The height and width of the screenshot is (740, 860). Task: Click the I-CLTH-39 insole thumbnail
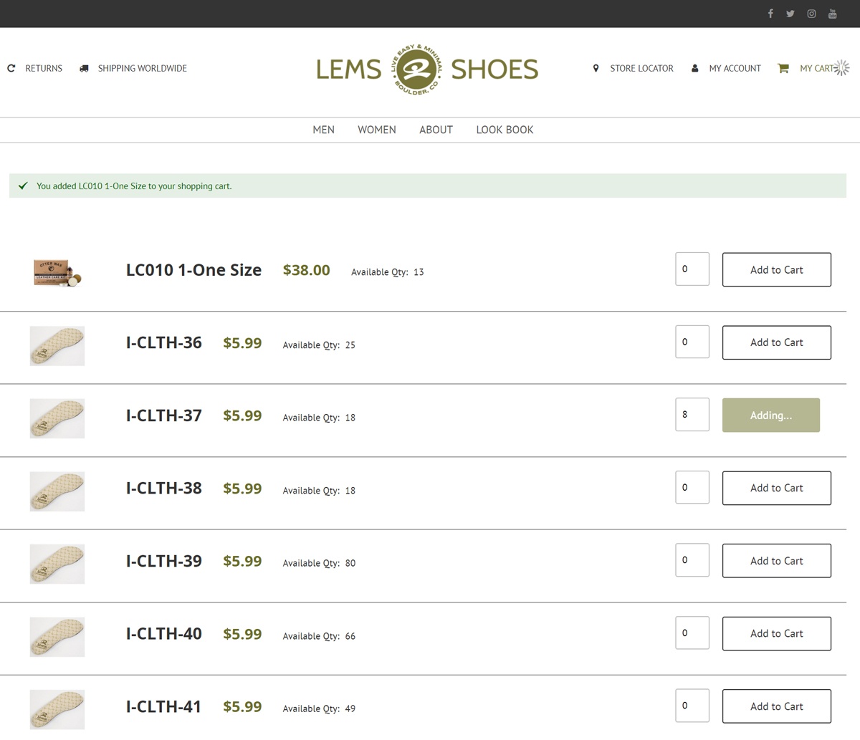[x=57, y=564]
